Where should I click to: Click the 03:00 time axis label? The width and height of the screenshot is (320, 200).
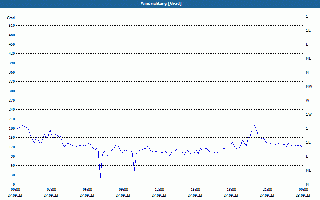(51, 190)
